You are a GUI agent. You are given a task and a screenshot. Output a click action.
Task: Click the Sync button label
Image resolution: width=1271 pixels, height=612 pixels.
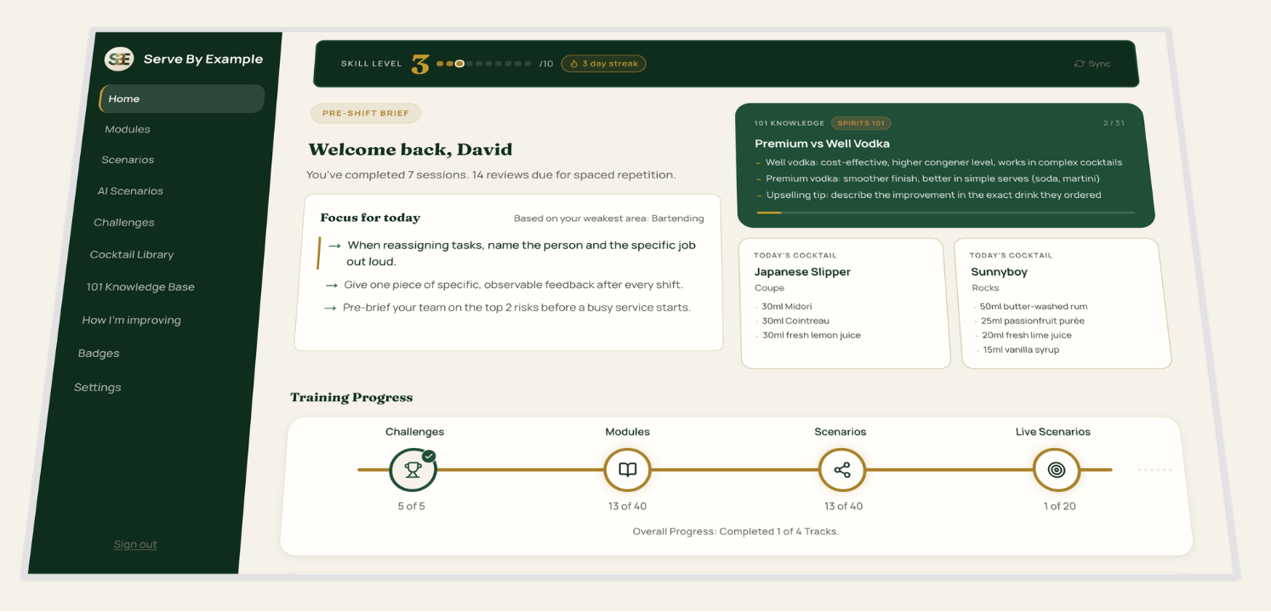coord(1099,64)
